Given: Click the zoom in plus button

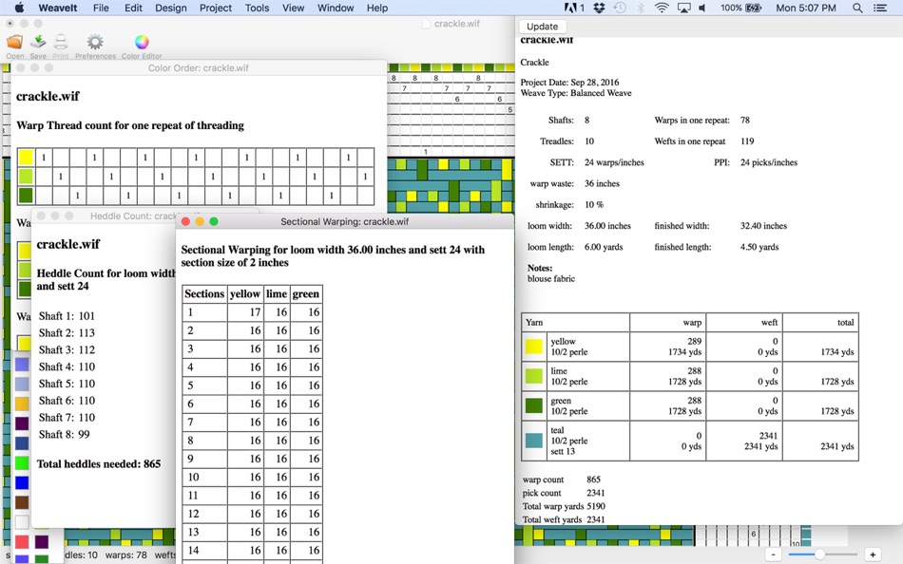Looking at the screenshot, I should pos(873,555).
